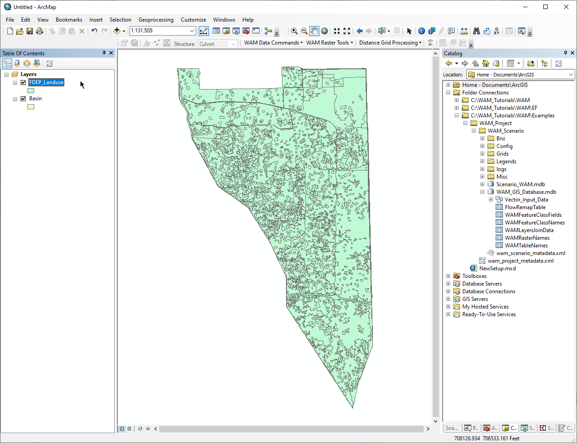Open the WAM Data Commands dropdown

pos(273,43)
